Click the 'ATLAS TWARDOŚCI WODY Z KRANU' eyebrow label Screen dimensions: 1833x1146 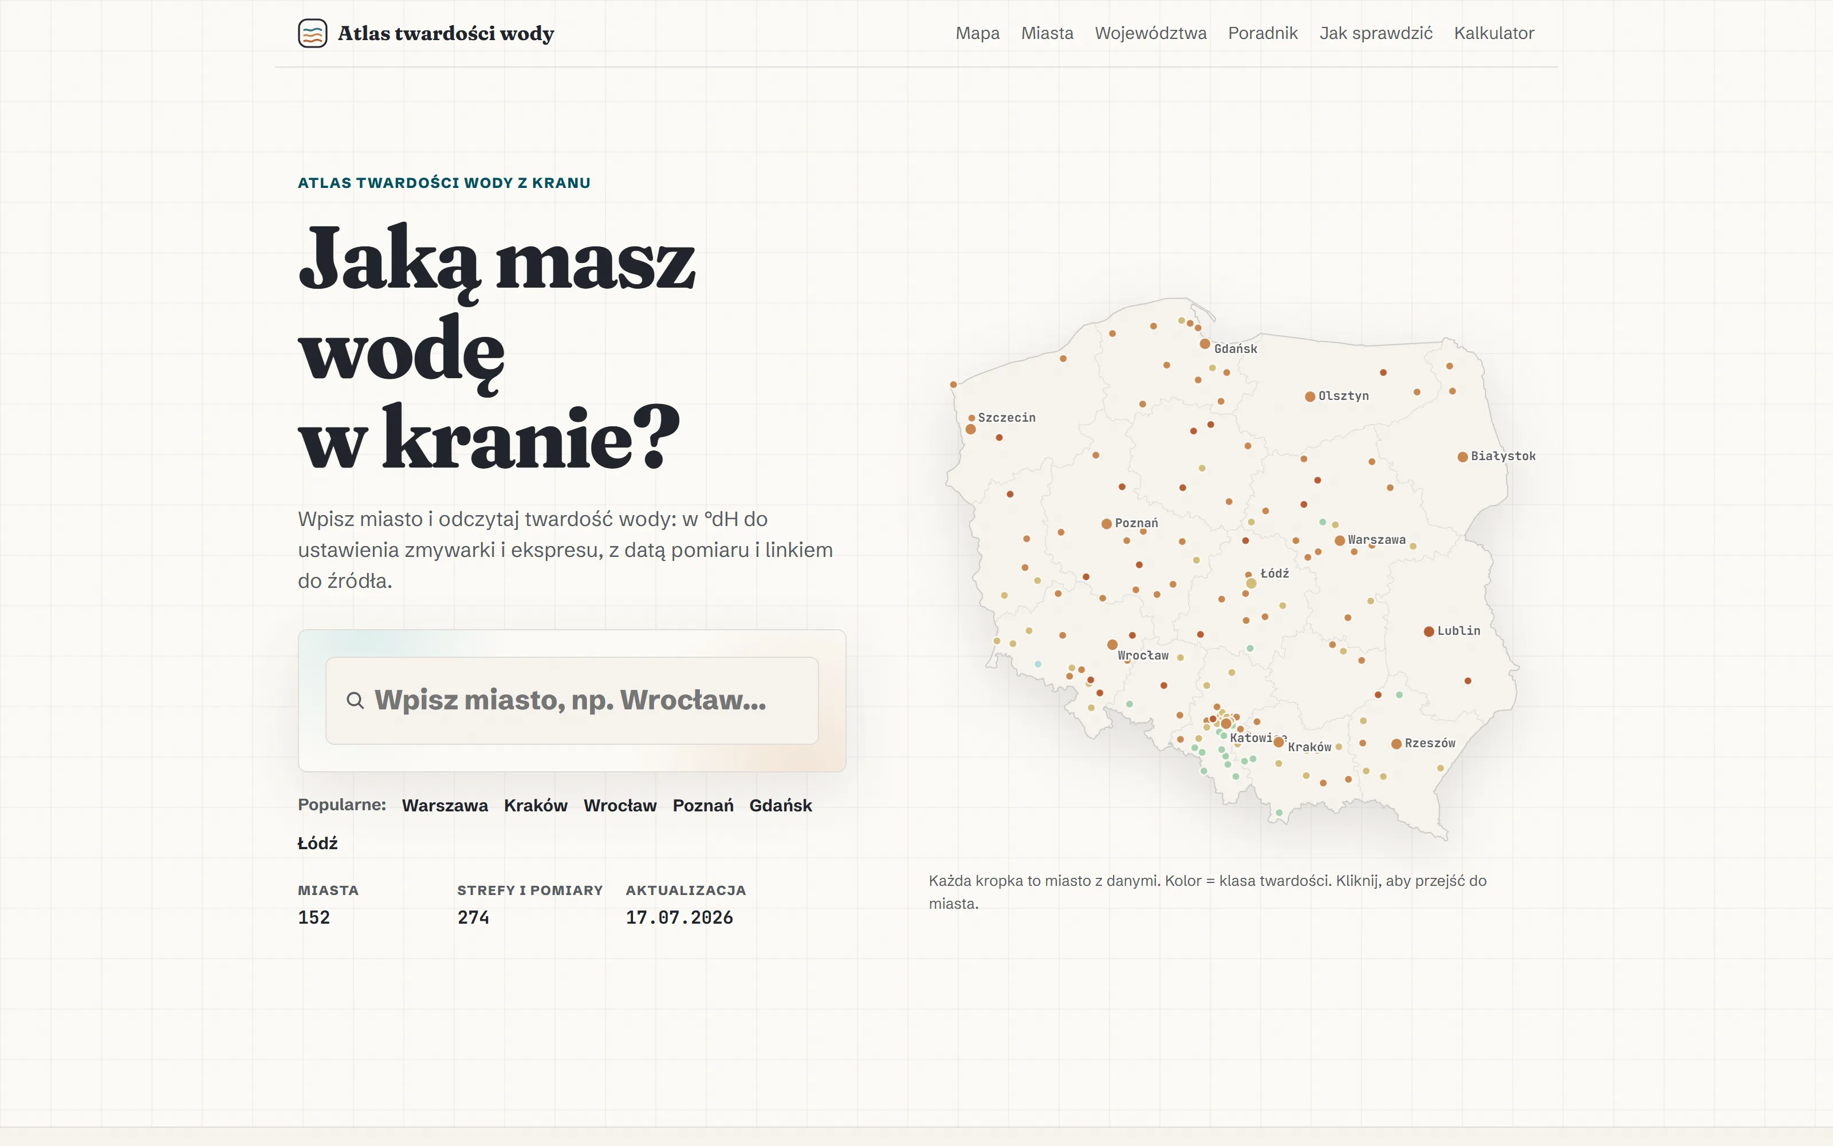click(x=444, y=183)
